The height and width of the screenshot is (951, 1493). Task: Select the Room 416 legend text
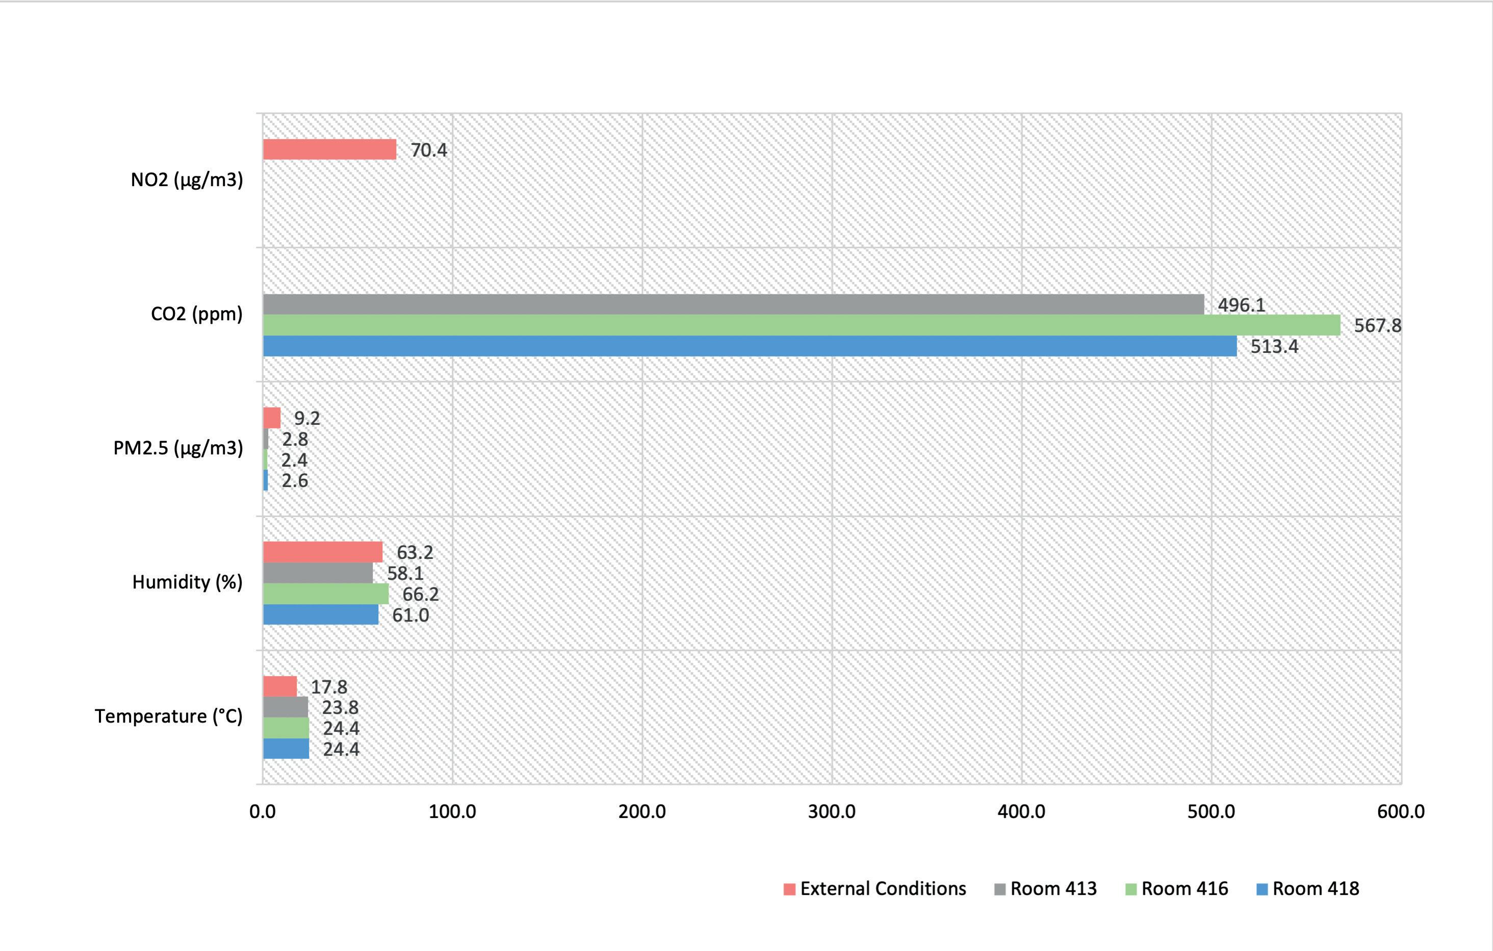coord(1184,888)
